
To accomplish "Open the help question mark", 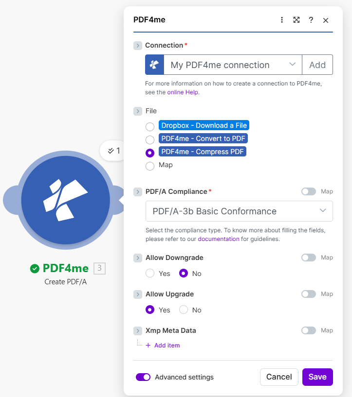I will tap(311, 20).
